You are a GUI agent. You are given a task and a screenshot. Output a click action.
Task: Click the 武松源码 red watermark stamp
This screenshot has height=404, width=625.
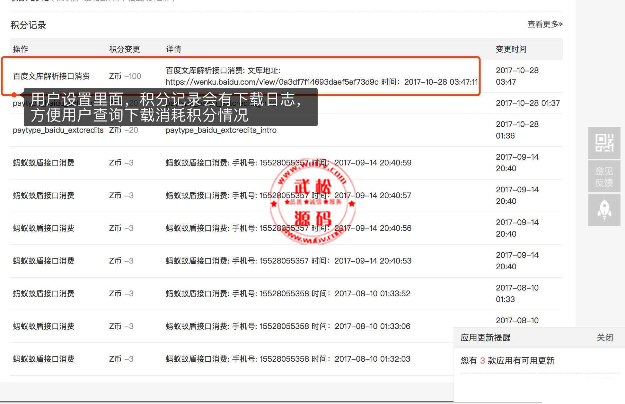pos(312,202)
